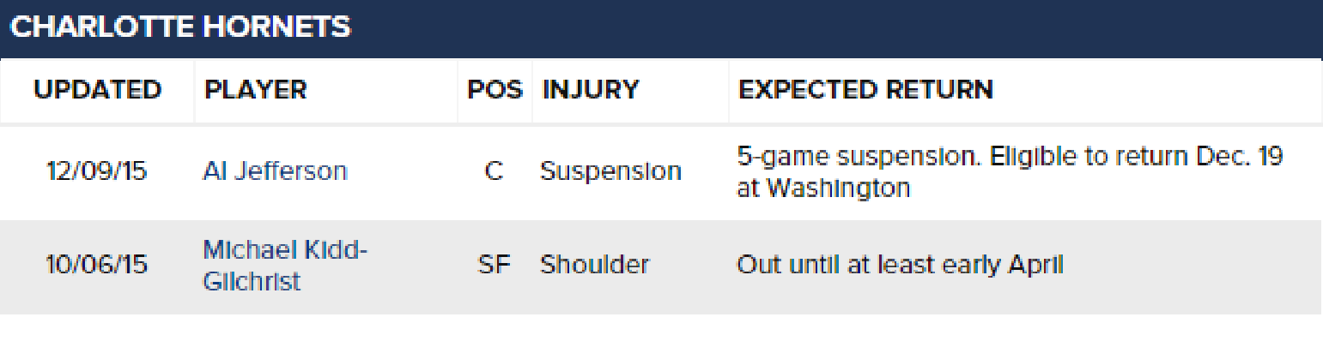
Task: Click the SF position cell
Action: (x=494, y=265)
